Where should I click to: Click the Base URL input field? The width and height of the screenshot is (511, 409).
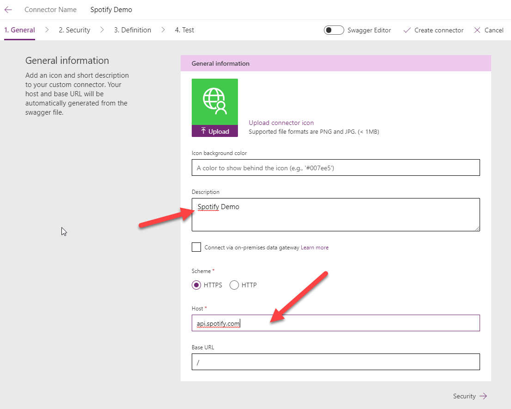coord(335,362)
